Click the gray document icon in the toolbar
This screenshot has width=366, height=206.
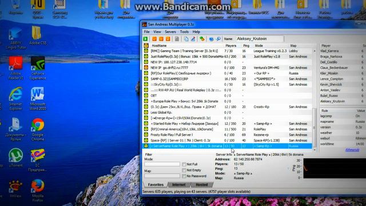click(177, 39)
